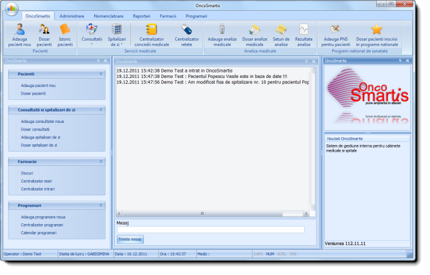Pin the left OncoSmartis panel

point(98,61)
